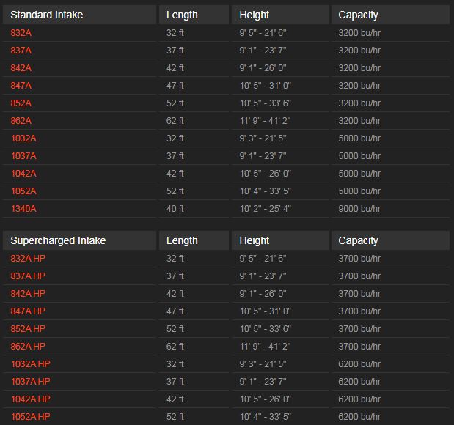
Task: Open the 832A standard intake model link
Action: [x=21, y=33]
